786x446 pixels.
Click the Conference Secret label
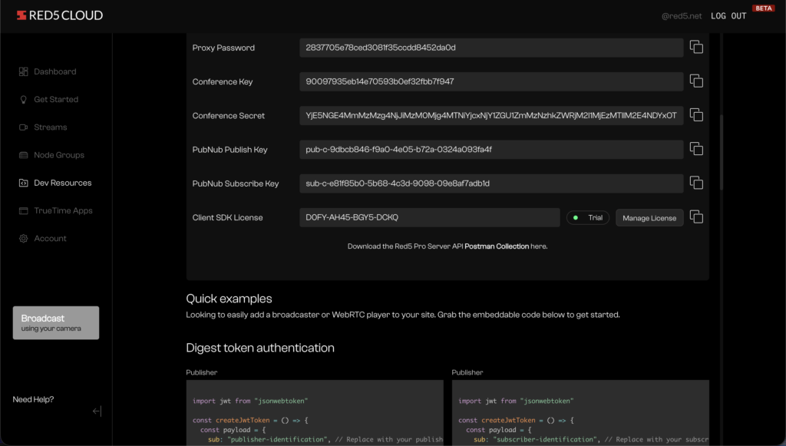pyautogui.click(x=229, y=116)
